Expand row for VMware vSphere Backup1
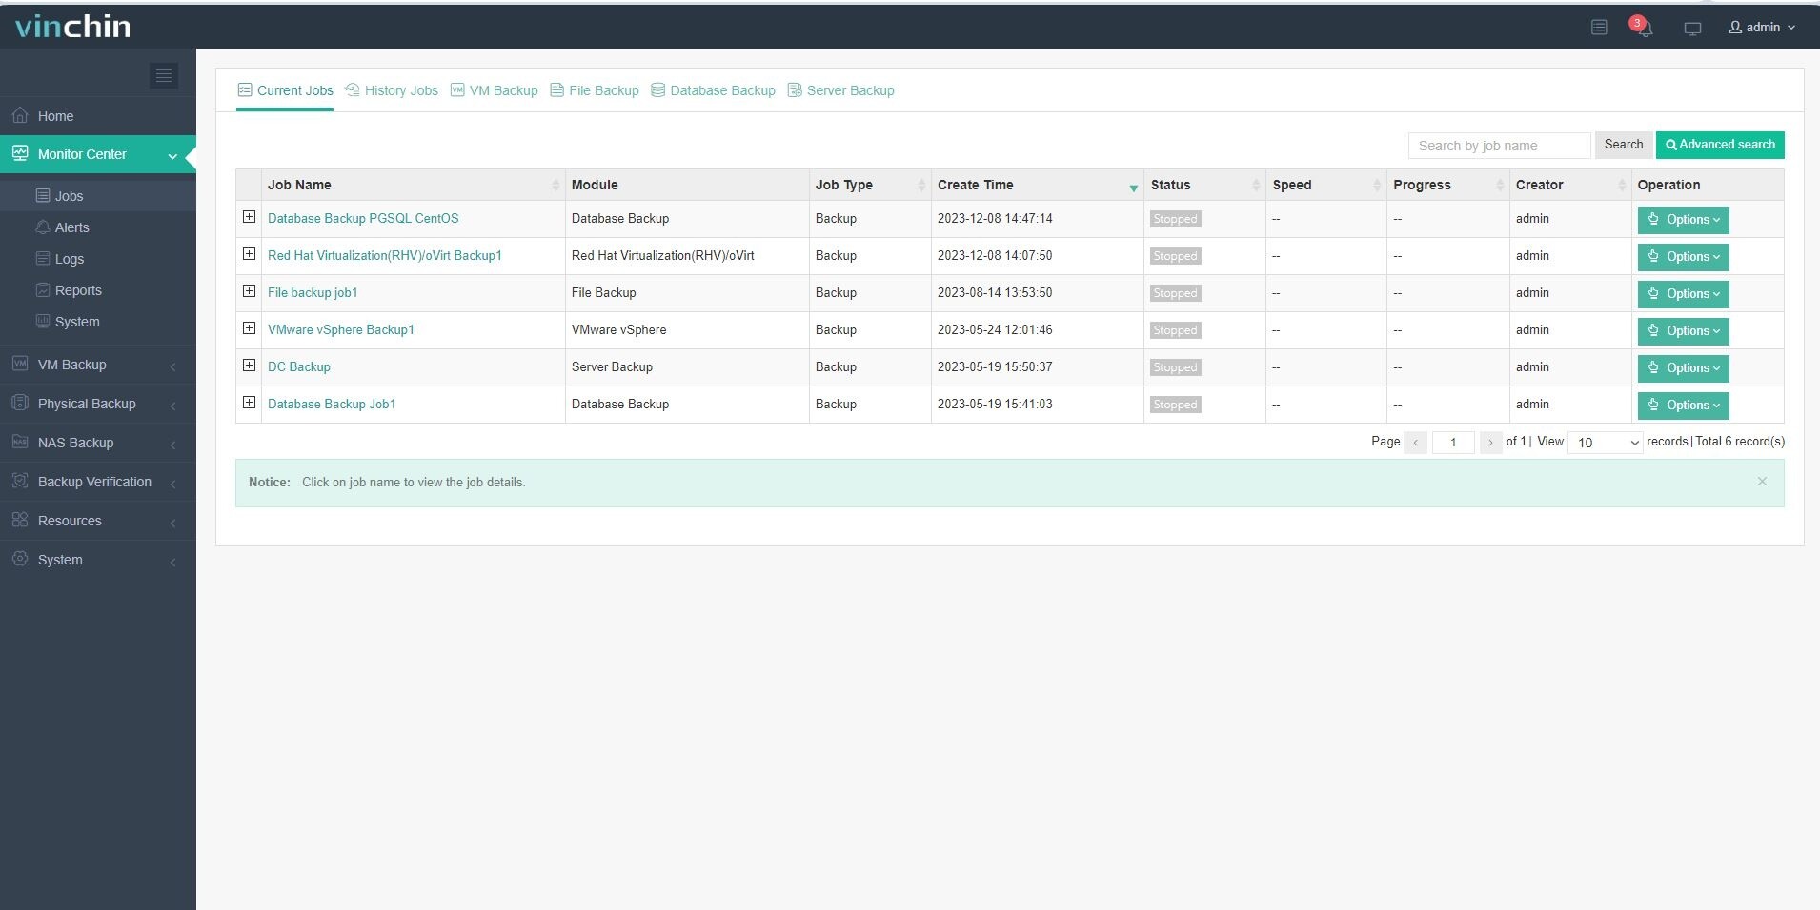The height and width of the screenshot is (910, 1820). click(x=249, y=328)
